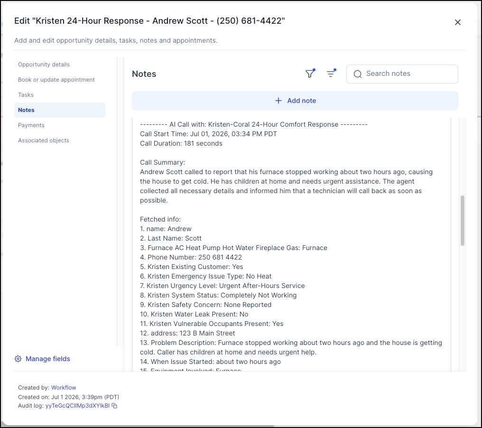
Task: Open the notes sort options icon
Action: 331,74
